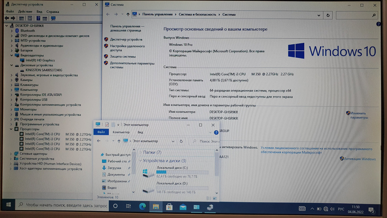Click Explorer help icon
Viewport: 387px width, 218px height.
pyautogui.click(x=216, y=132)
